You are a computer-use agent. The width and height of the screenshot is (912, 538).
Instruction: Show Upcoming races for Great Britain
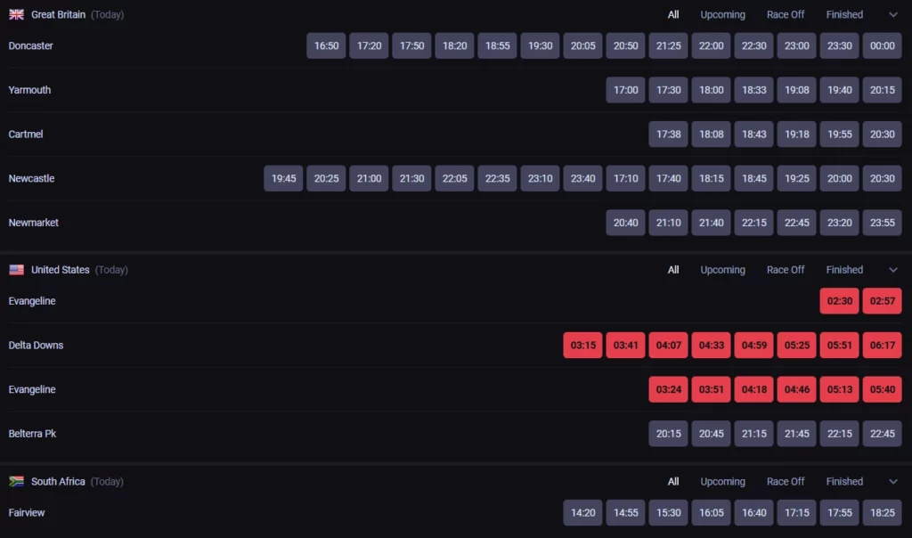(x=722, y=14)
